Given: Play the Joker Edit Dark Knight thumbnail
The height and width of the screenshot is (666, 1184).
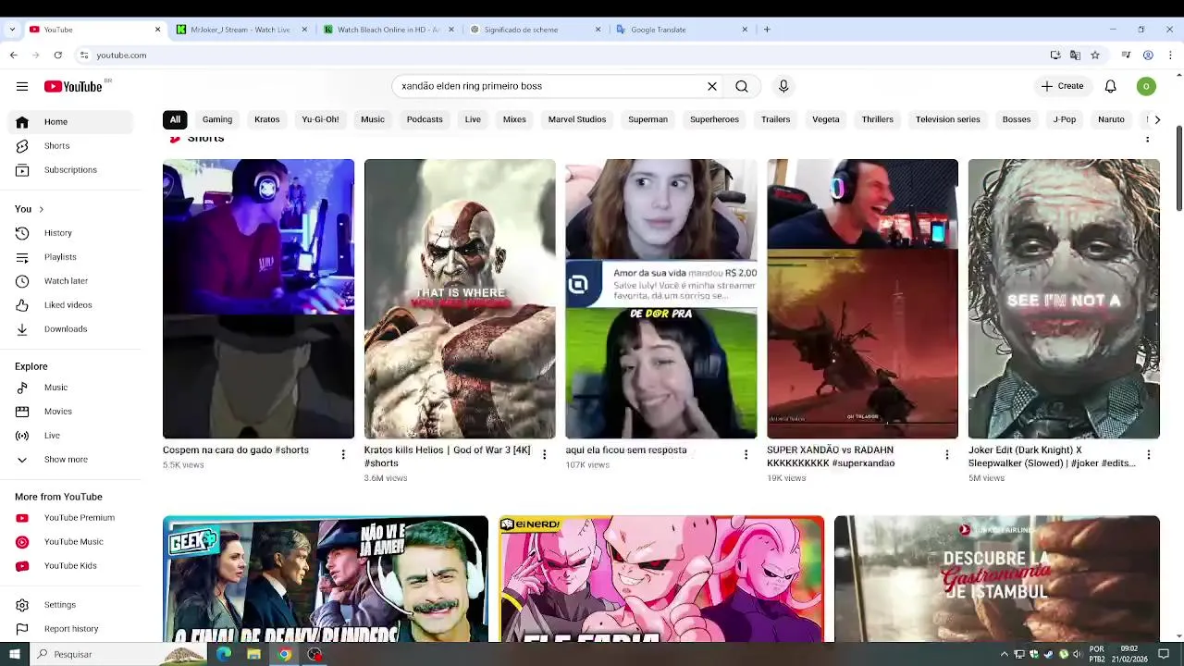Looking at the screenshot, I should coord(1064,299).
